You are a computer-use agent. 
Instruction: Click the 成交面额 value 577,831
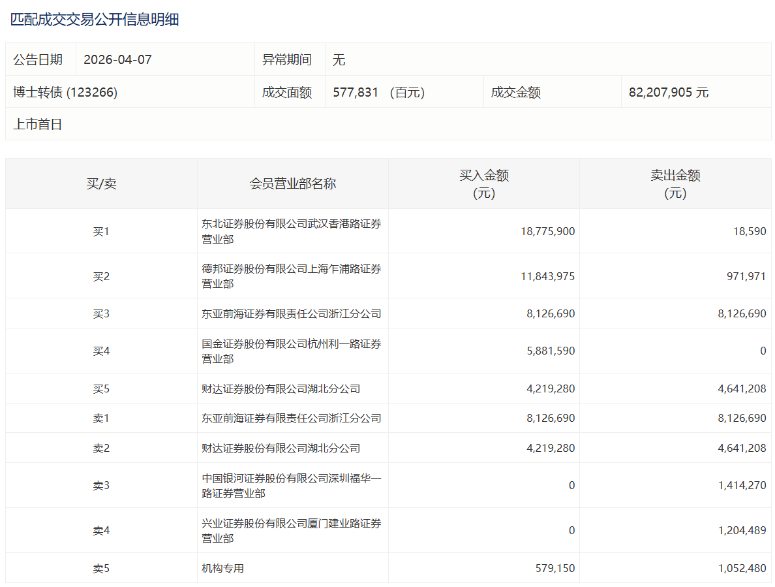pos(356,92)
